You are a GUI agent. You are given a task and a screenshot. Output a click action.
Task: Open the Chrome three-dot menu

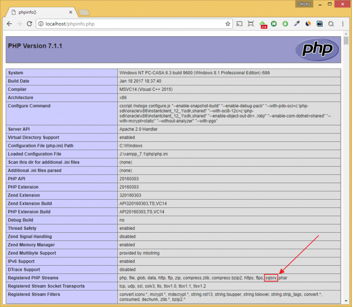(343, 23)
